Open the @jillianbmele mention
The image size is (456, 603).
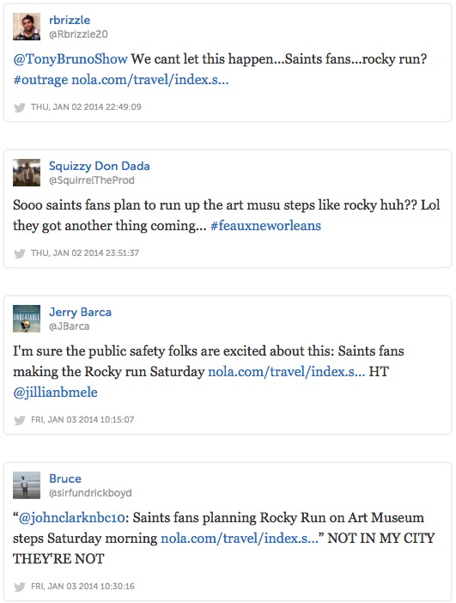click(x=55, y=393)
